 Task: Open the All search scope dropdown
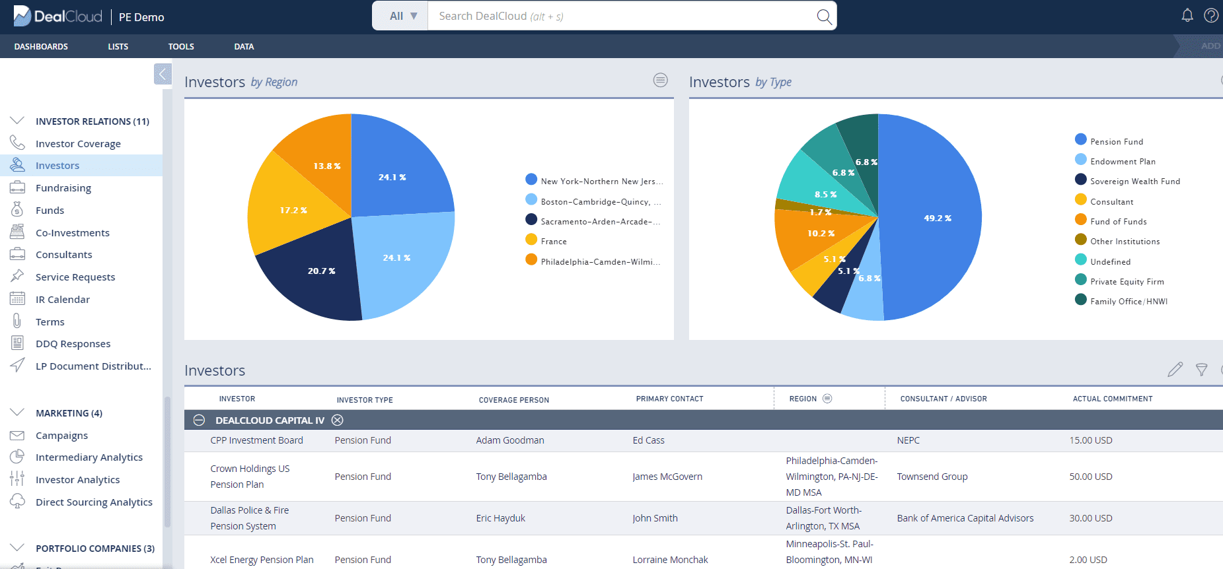coord(401,16)
